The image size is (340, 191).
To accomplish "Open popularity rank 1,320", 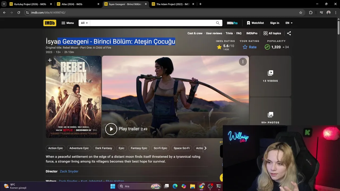I will coord(276,47).
